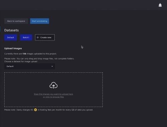Screen dimensions: 167x127
Task: Click the plus icon in Create new
Action: tap(38, 37)
